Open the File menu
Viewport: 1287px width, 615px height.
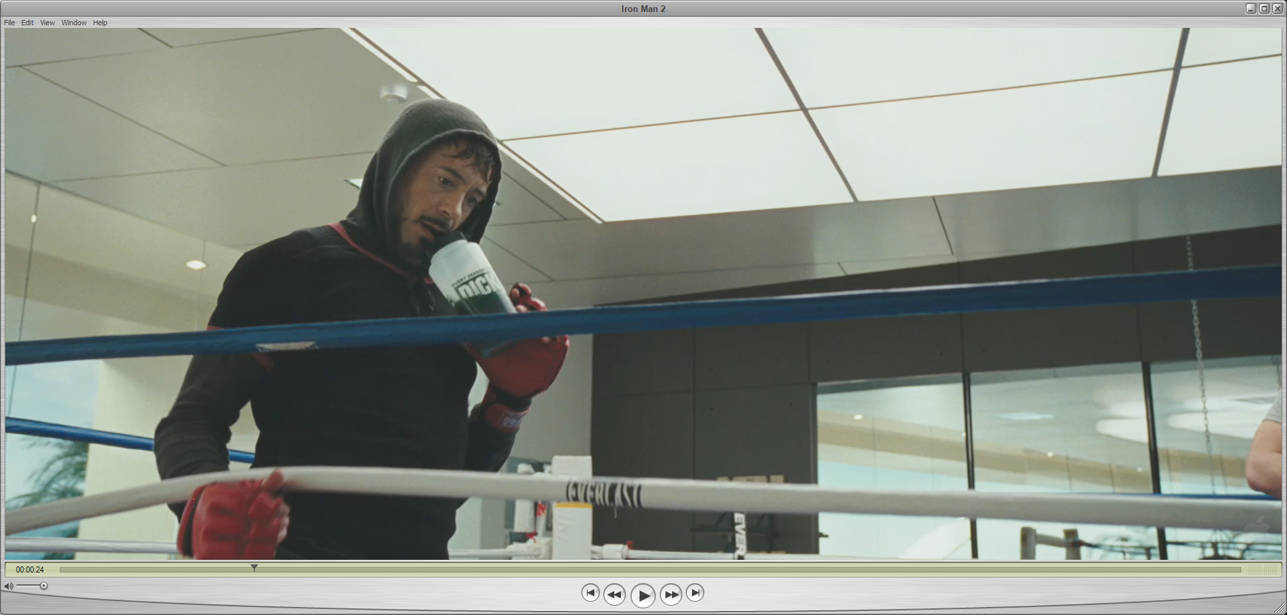pyautogui.click(x=9, y=23)
